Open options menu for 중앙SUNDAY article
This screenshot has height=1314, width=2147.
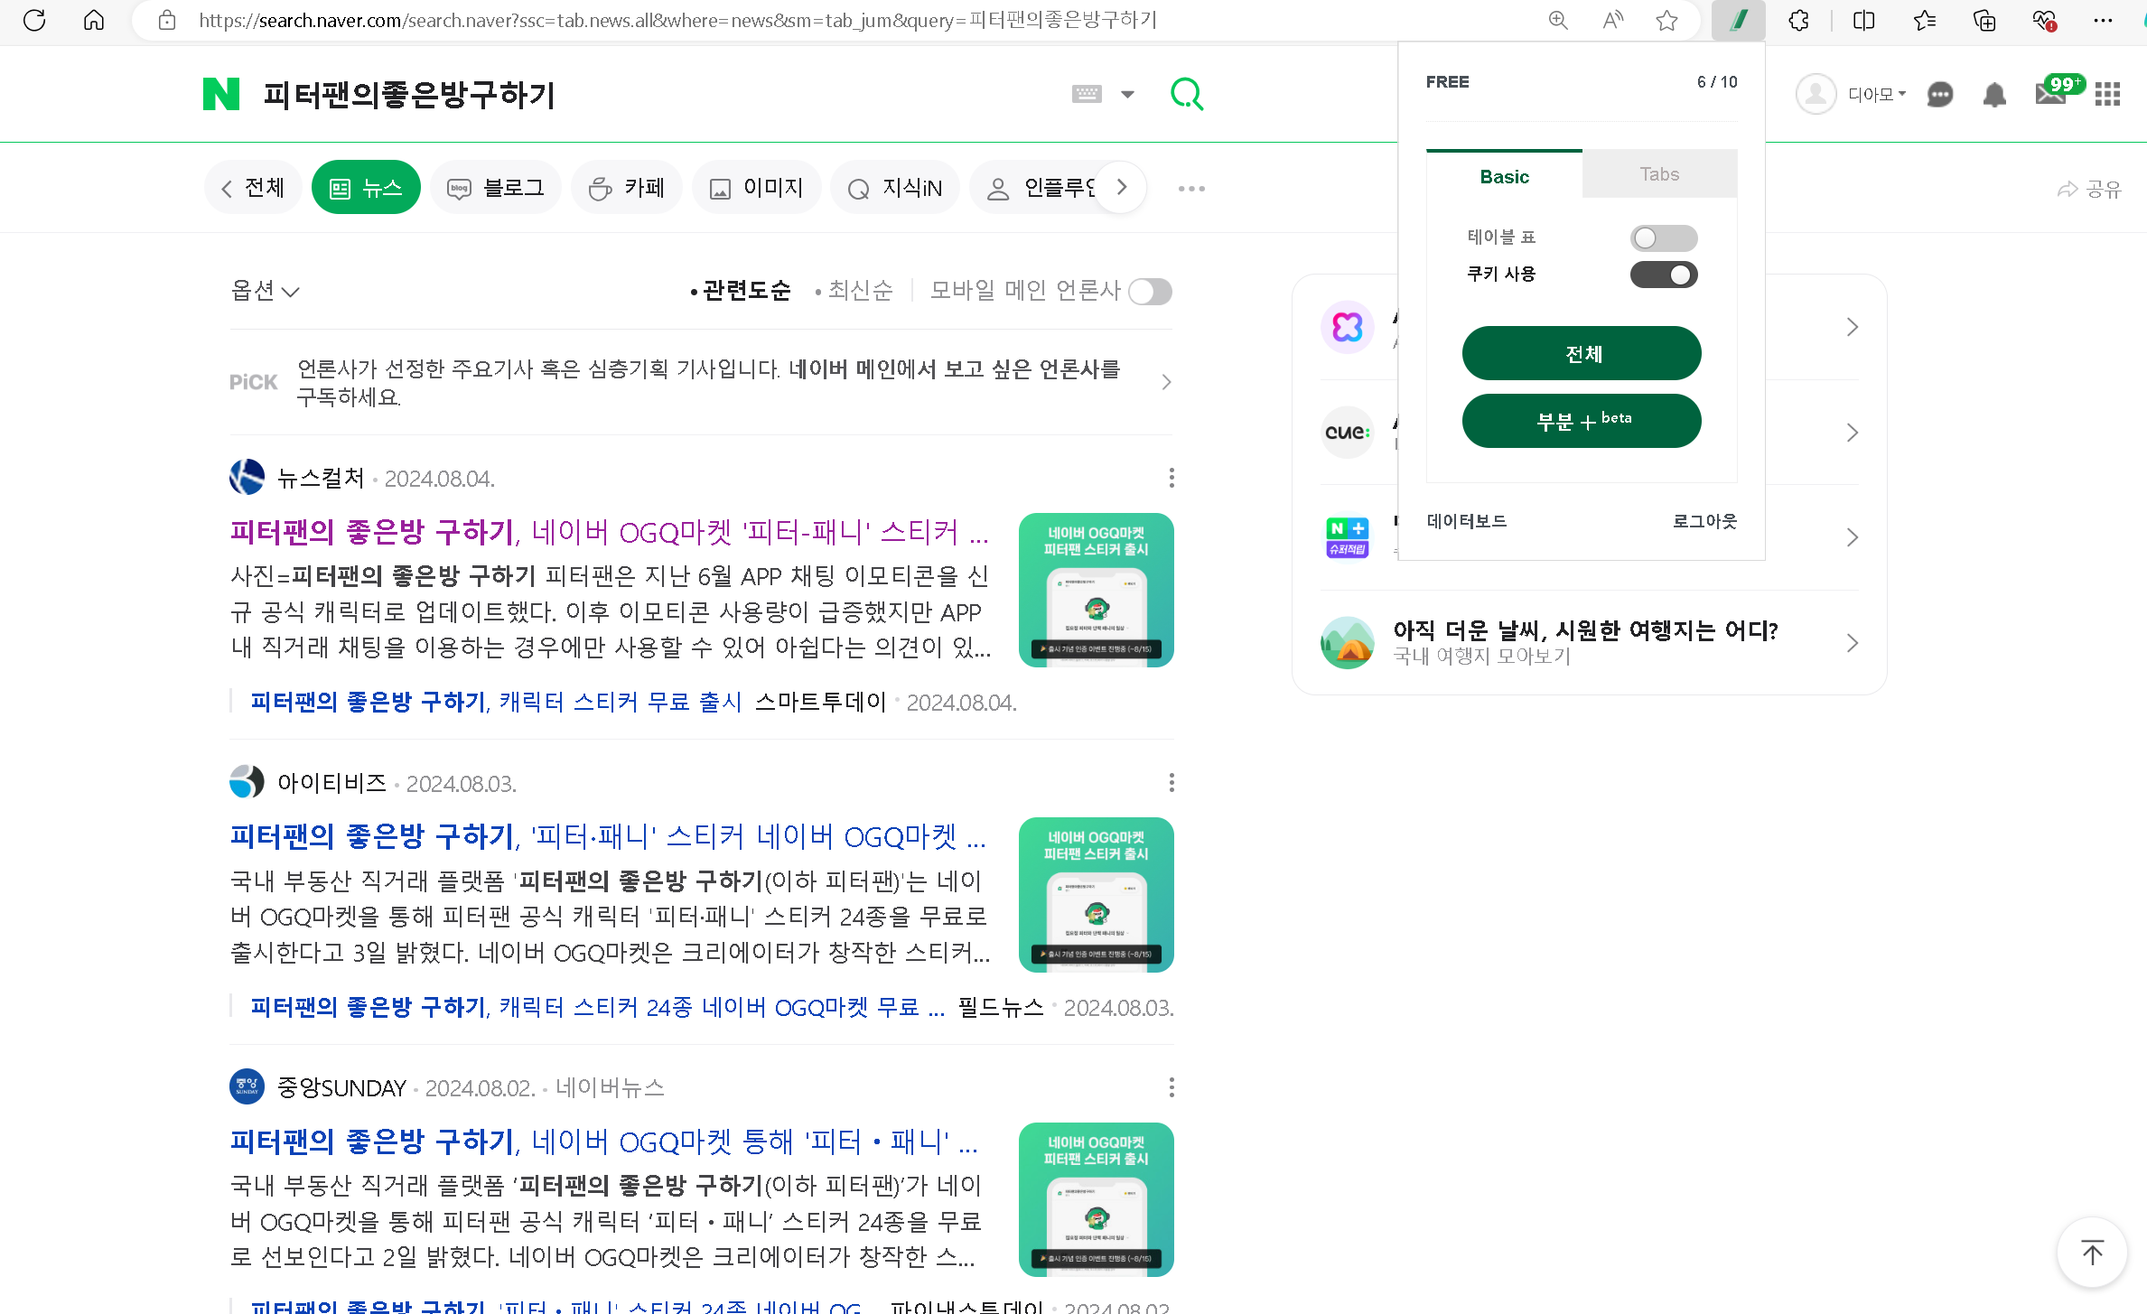click(1172, 1087)
